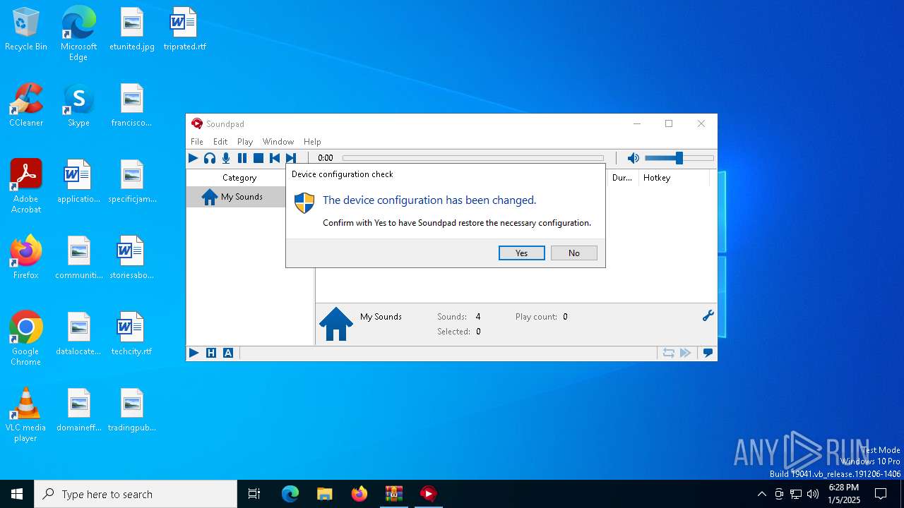Click the playback progress bar

click(473, 158)
